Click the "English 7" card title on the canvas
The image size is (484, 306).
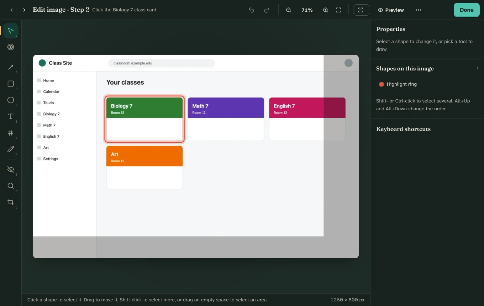[x=284, y=106]
